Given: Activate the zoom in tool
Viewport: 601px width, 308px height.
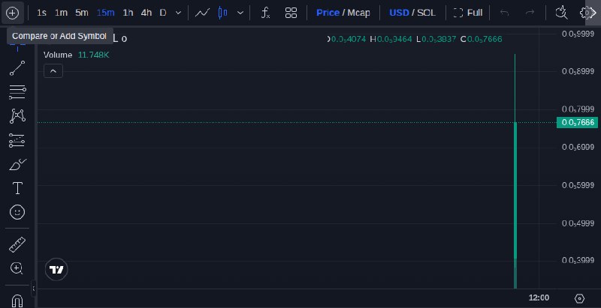Looking at the screenshot, I should [17, 268].
